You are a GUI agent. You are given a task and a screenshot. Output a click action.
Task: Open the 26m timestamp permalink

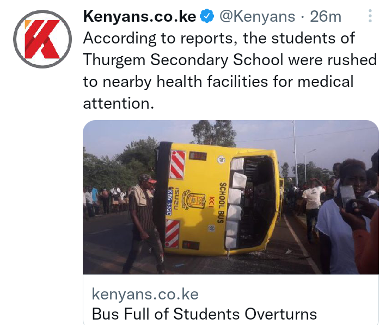click(x=326, y=17)
